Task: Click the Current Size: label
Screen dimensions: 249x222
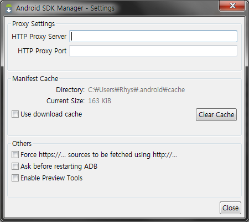Action: (x=65, y=101)
